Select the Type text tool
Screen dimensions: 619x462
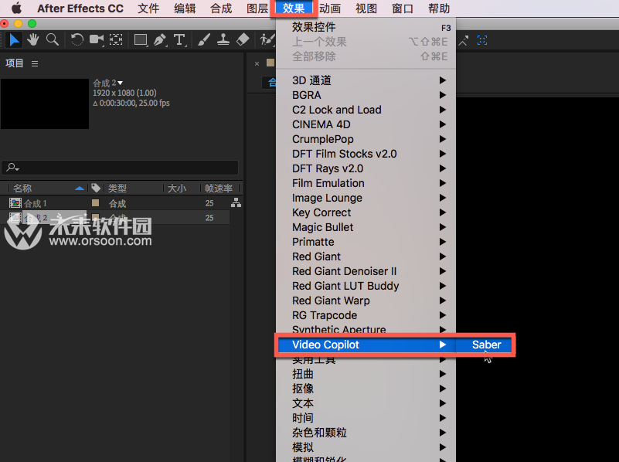(179, 40)
